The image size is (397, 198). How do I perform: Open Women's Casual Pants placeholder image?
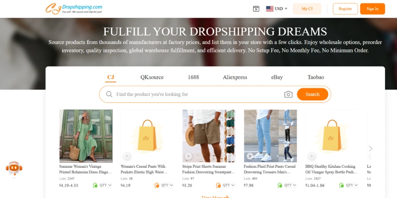coord(147,136)
